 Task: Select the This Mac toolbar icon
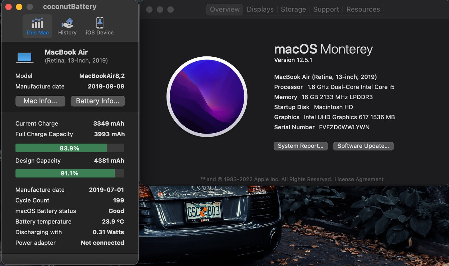(x=37, y=26)
